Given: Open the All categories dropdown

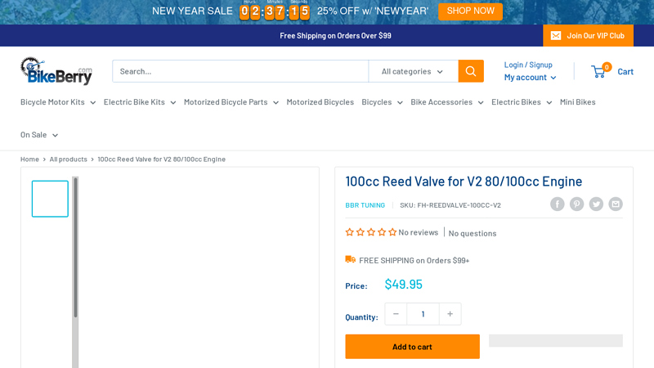Looking at the screenshot, I should [x=413, y=71].
